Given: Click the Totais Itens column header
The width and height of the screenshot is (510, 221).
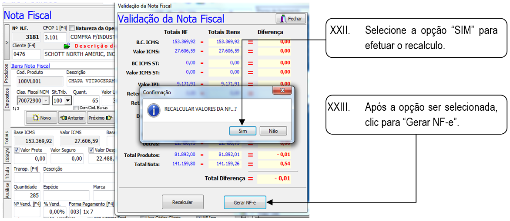Looking at the screenshot, I should [x=224, y=32].
